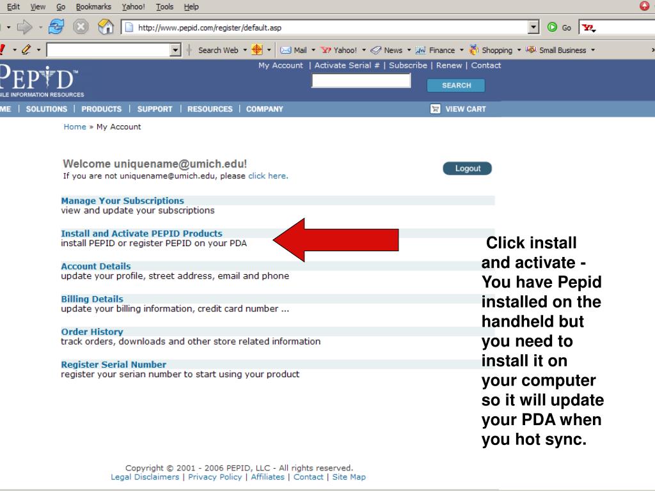655x491 pixels.
Task: Click the SEARCH button
Action: point(455,85)
